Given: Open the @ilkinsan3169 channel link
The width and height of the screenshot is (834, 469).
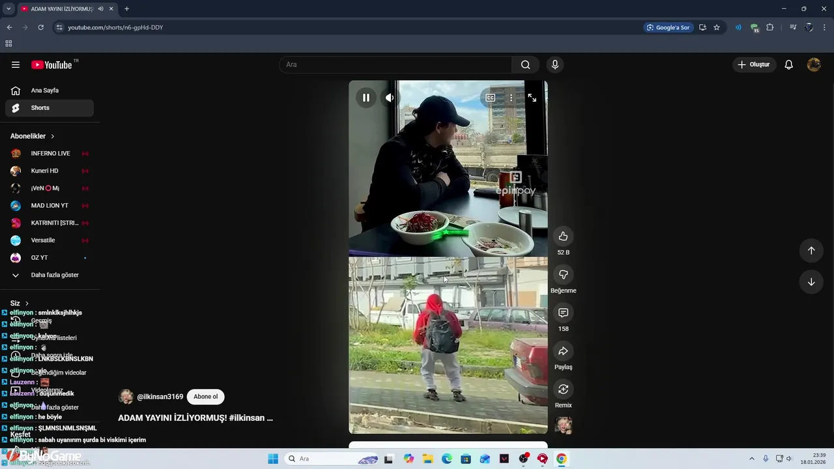Looking at the screenshot, I should click(160, 397).
